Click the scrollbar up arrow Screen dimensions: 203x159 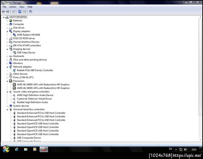[x=200, y=17]
